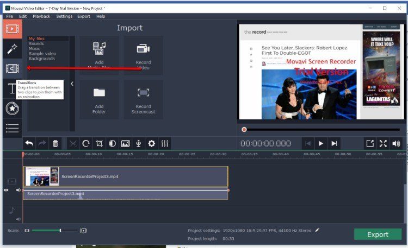408x248 pixels.
Task: Open the More tools list tab
Action: pos(12,128)
